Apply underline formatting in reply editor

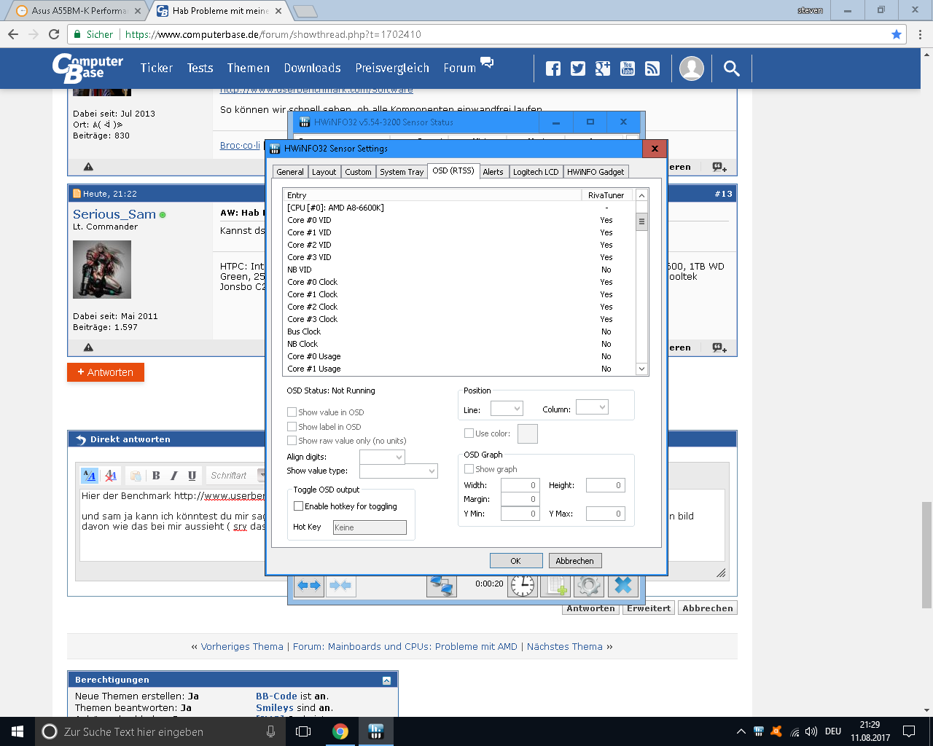coord(192,476)
